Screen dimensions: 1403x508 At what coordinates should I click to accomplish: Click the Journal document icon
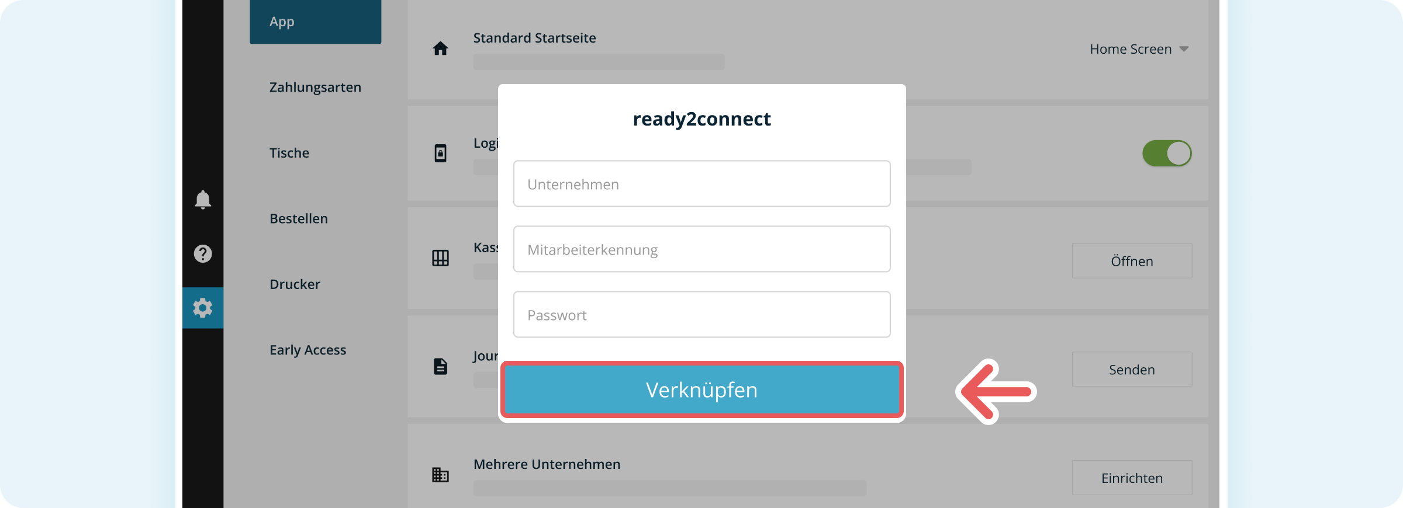pyautogui.click(x=440, y=366)
